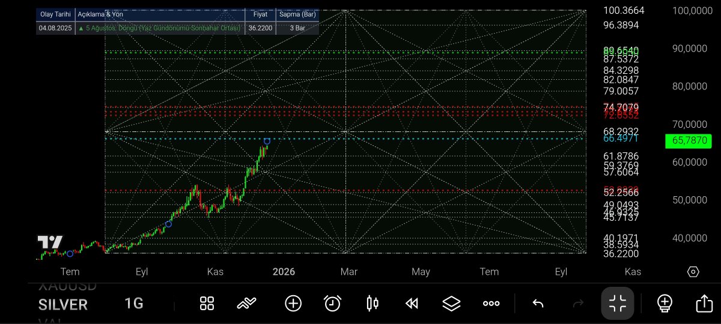Click the 79.0057 level label
The width and height of the screenshot is (721, 324).
[x=621, y=91]
